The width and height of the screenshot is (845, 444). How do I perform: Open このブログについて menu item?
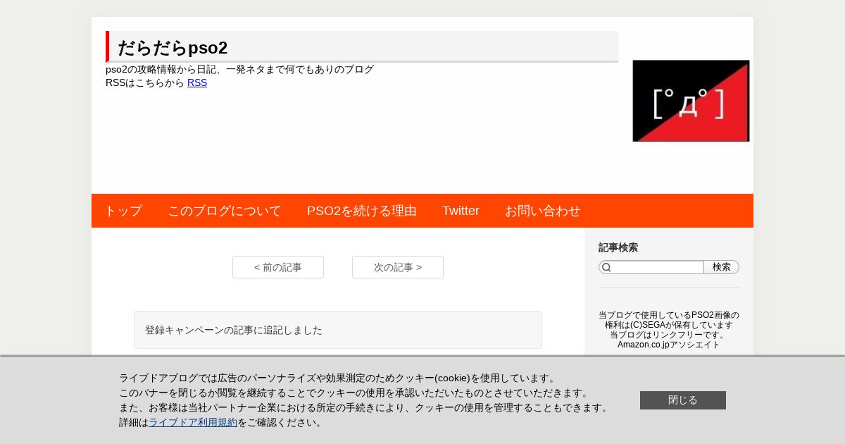225,211
